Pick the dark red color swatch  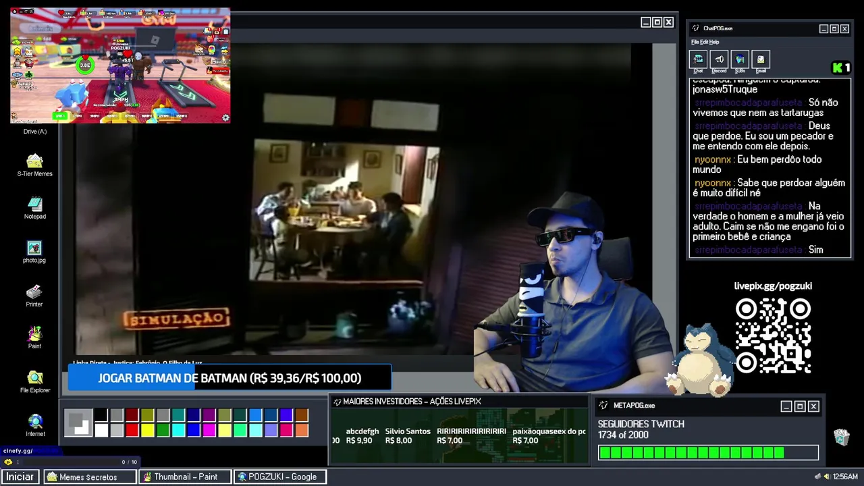[132, 416]
